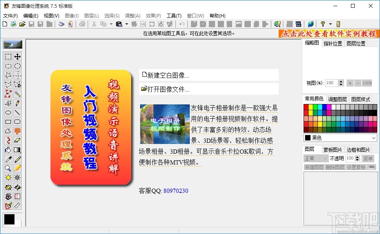Open the 帮助(H) menu
Image resolution: width=380 pixels, height=234 pixels.
click(217, 16)
